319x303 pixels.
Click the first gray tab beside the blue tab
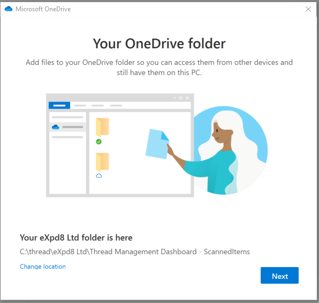click(80, 106)
